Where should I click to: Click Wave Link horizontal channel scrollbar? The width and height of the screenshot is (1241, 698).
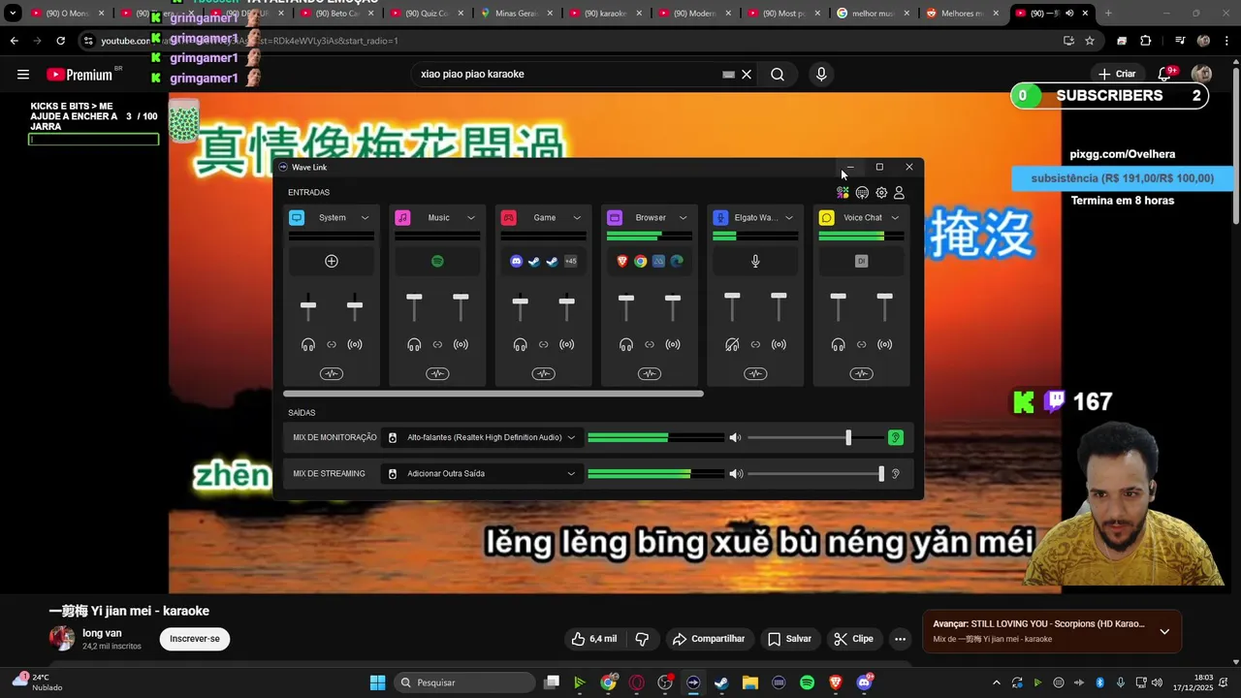[493, 394]
